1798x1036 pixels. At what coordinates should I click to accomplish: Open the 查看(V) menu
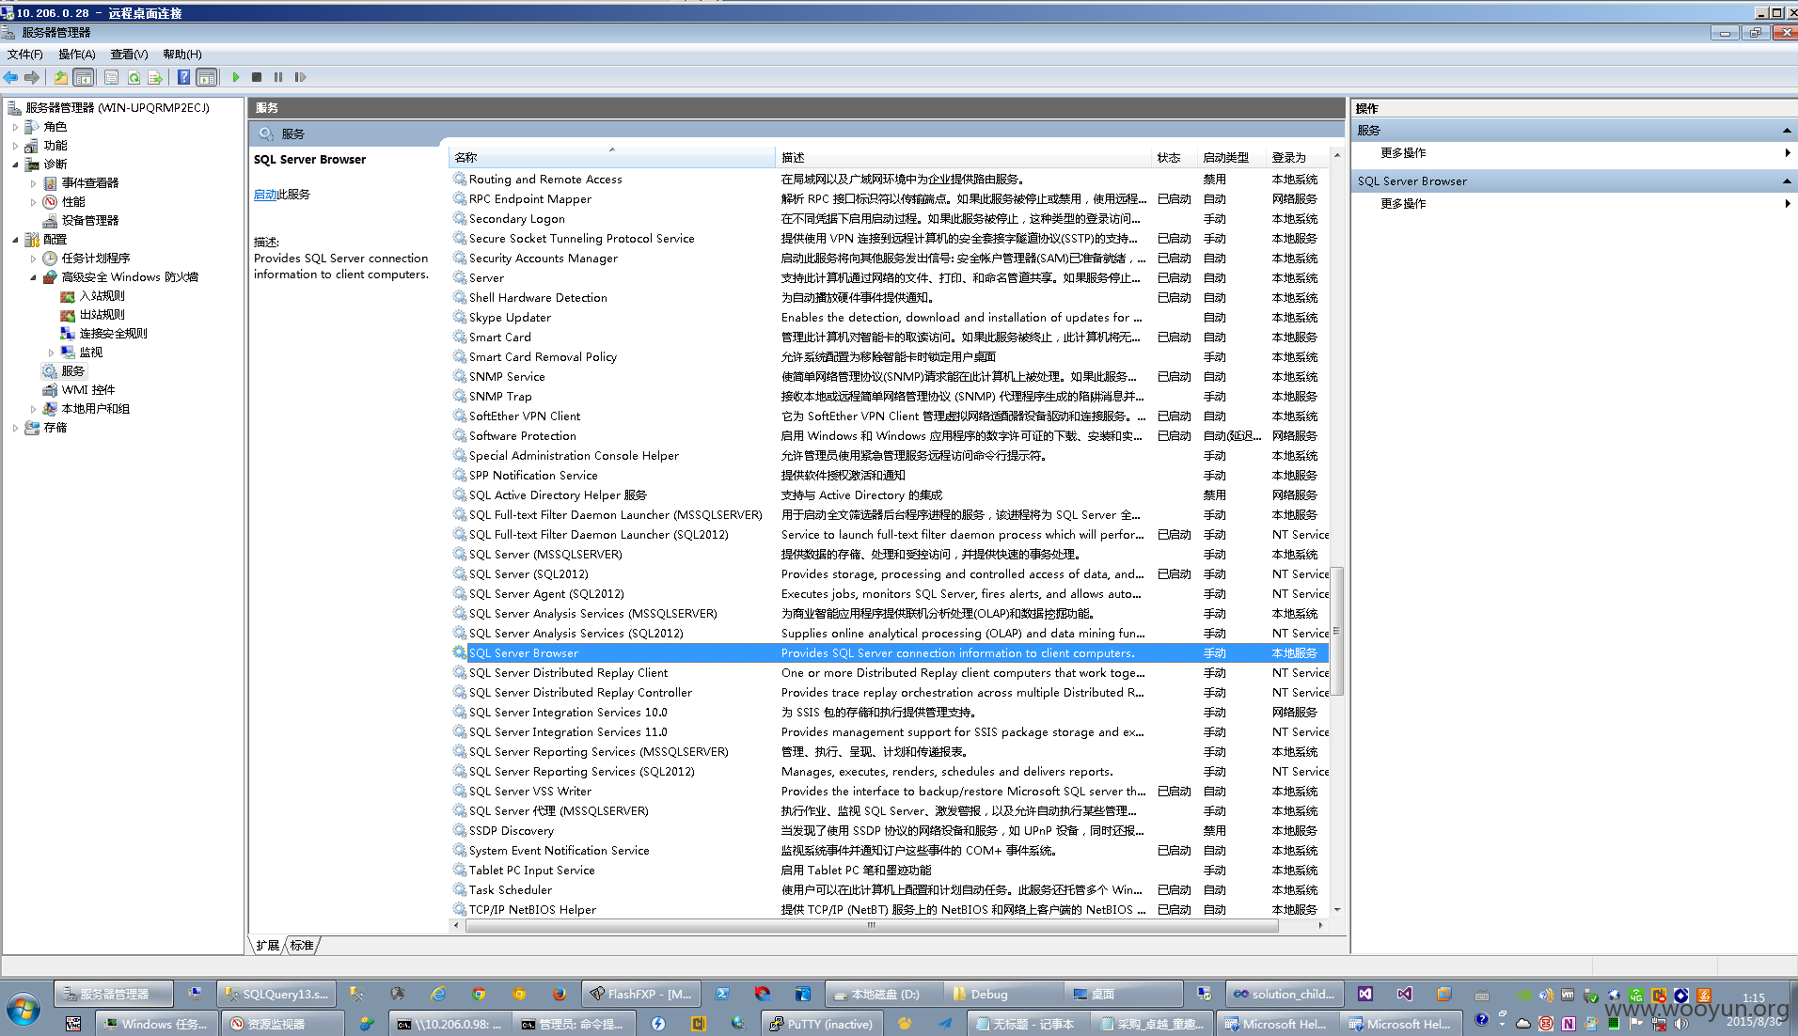[x=130, y=55]
